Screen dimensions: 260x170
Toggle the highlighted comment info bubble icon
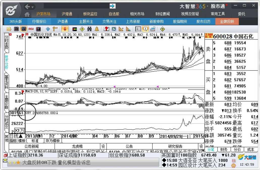pos(145,29)
